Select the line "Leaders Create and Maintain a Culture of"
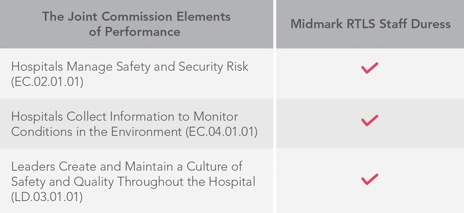Viewport: 464px width, 213px height. click(x=127, y=167)
